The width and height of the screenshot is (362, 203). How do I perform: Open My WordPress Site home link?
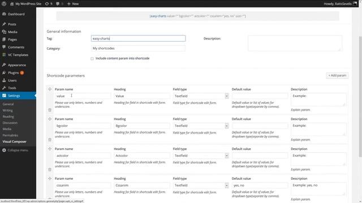[25, 4]
